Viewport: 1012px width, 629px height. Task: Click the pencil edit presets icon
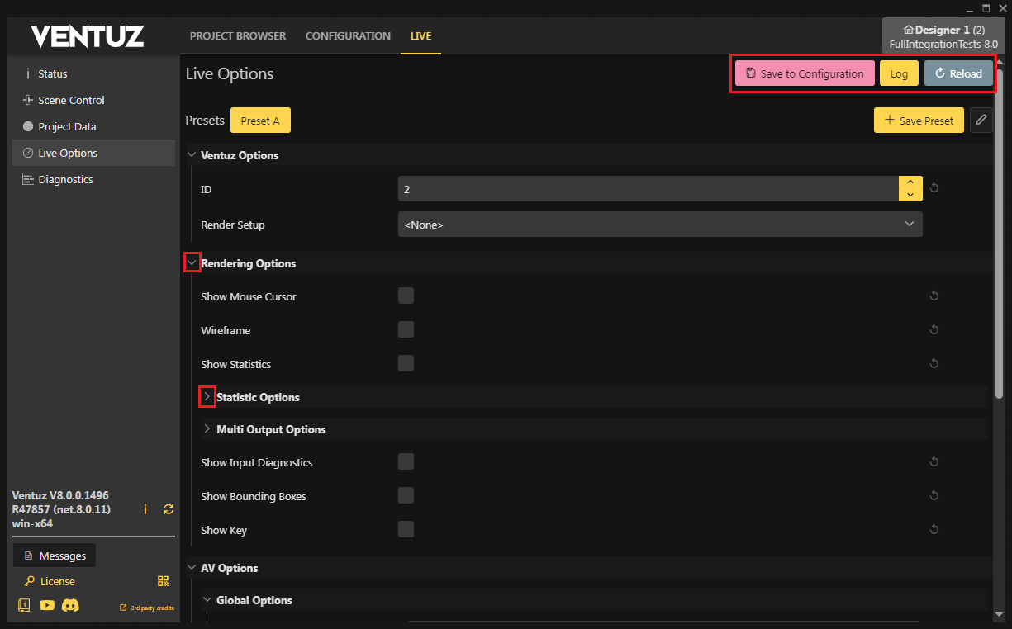click(981, 121)
